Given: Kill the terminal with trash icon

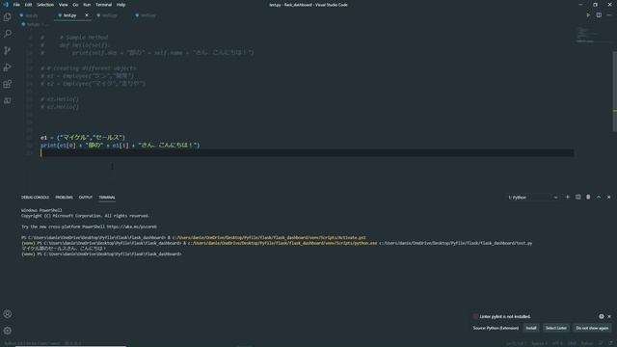Looking at the screenshot, I should 588,197.
